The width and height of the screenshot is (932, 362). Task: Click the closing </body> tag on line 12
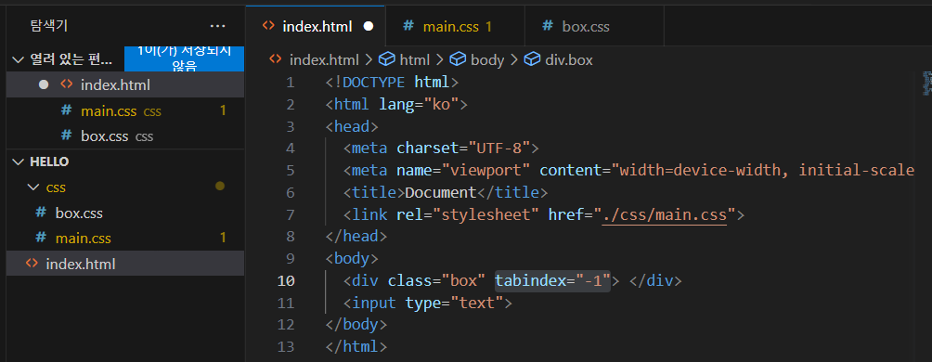tap(356, 325)
